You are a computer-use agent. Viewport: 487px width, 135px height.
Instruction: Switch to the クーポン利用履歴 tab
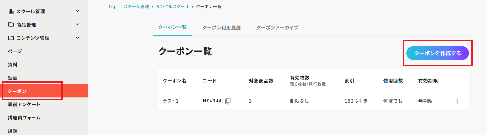coord(222,28)
